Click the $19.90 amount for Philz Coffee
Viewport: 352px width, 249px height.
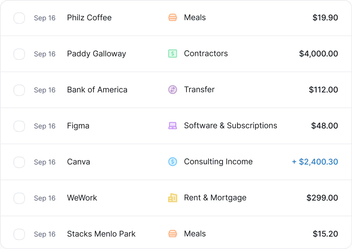325,18
